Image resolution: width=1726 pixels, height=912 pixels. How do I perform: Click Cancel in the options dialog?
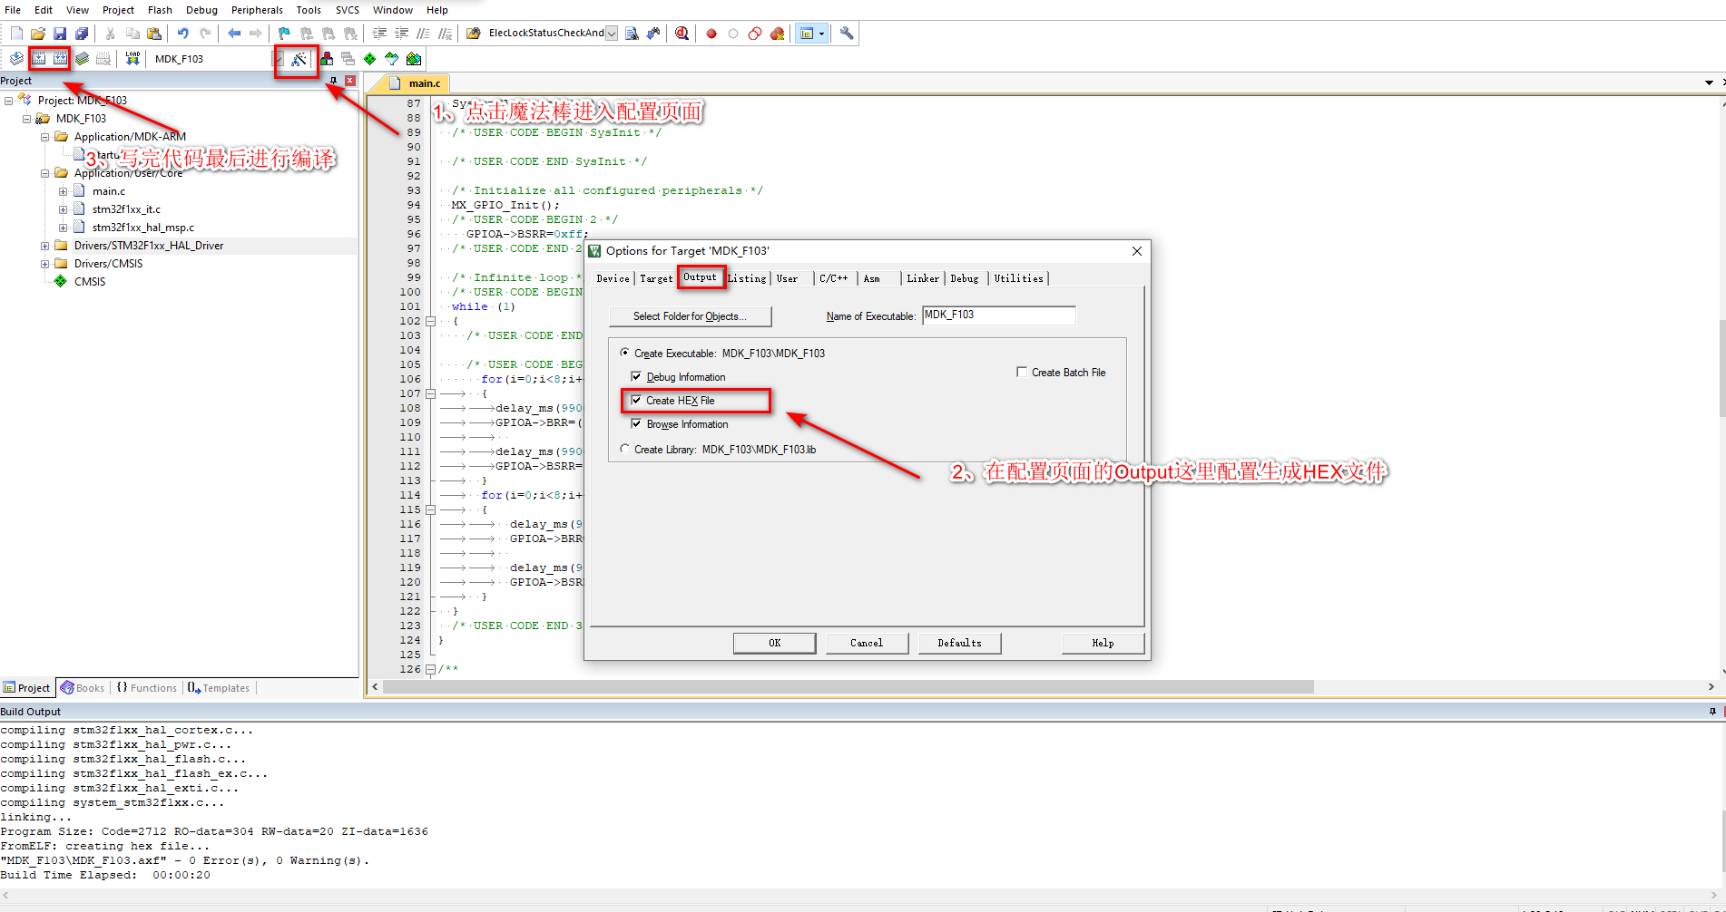coord(867,643)
